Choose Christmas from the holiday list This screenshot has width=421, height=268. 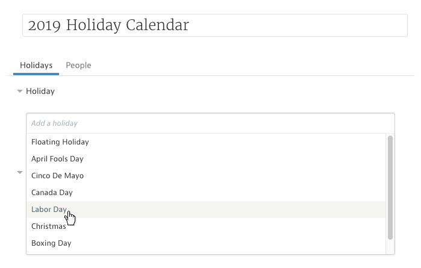tap(49, 226)
